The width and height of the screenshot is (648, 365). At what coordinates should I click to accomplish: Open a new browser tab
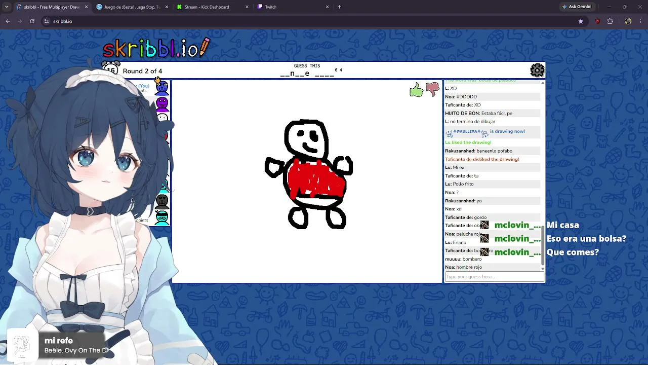pyautogui.click(x=339, y=7)
